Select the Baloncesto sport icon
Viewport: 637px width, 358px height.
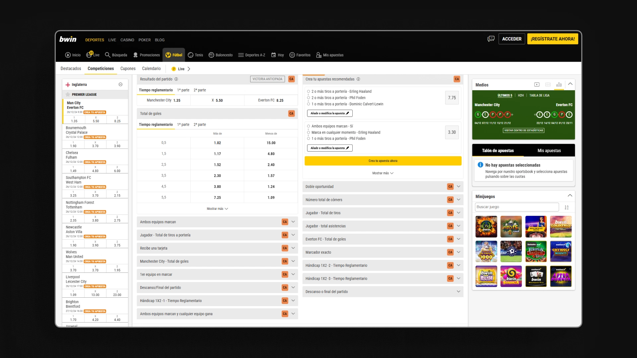click(211, 55)
